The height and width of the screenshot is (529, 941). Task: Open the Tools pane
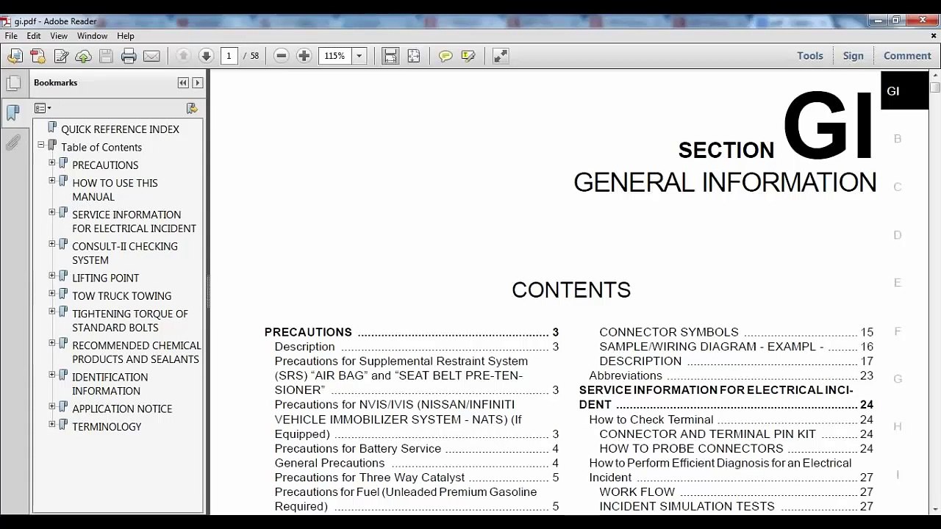click(810, 56)
